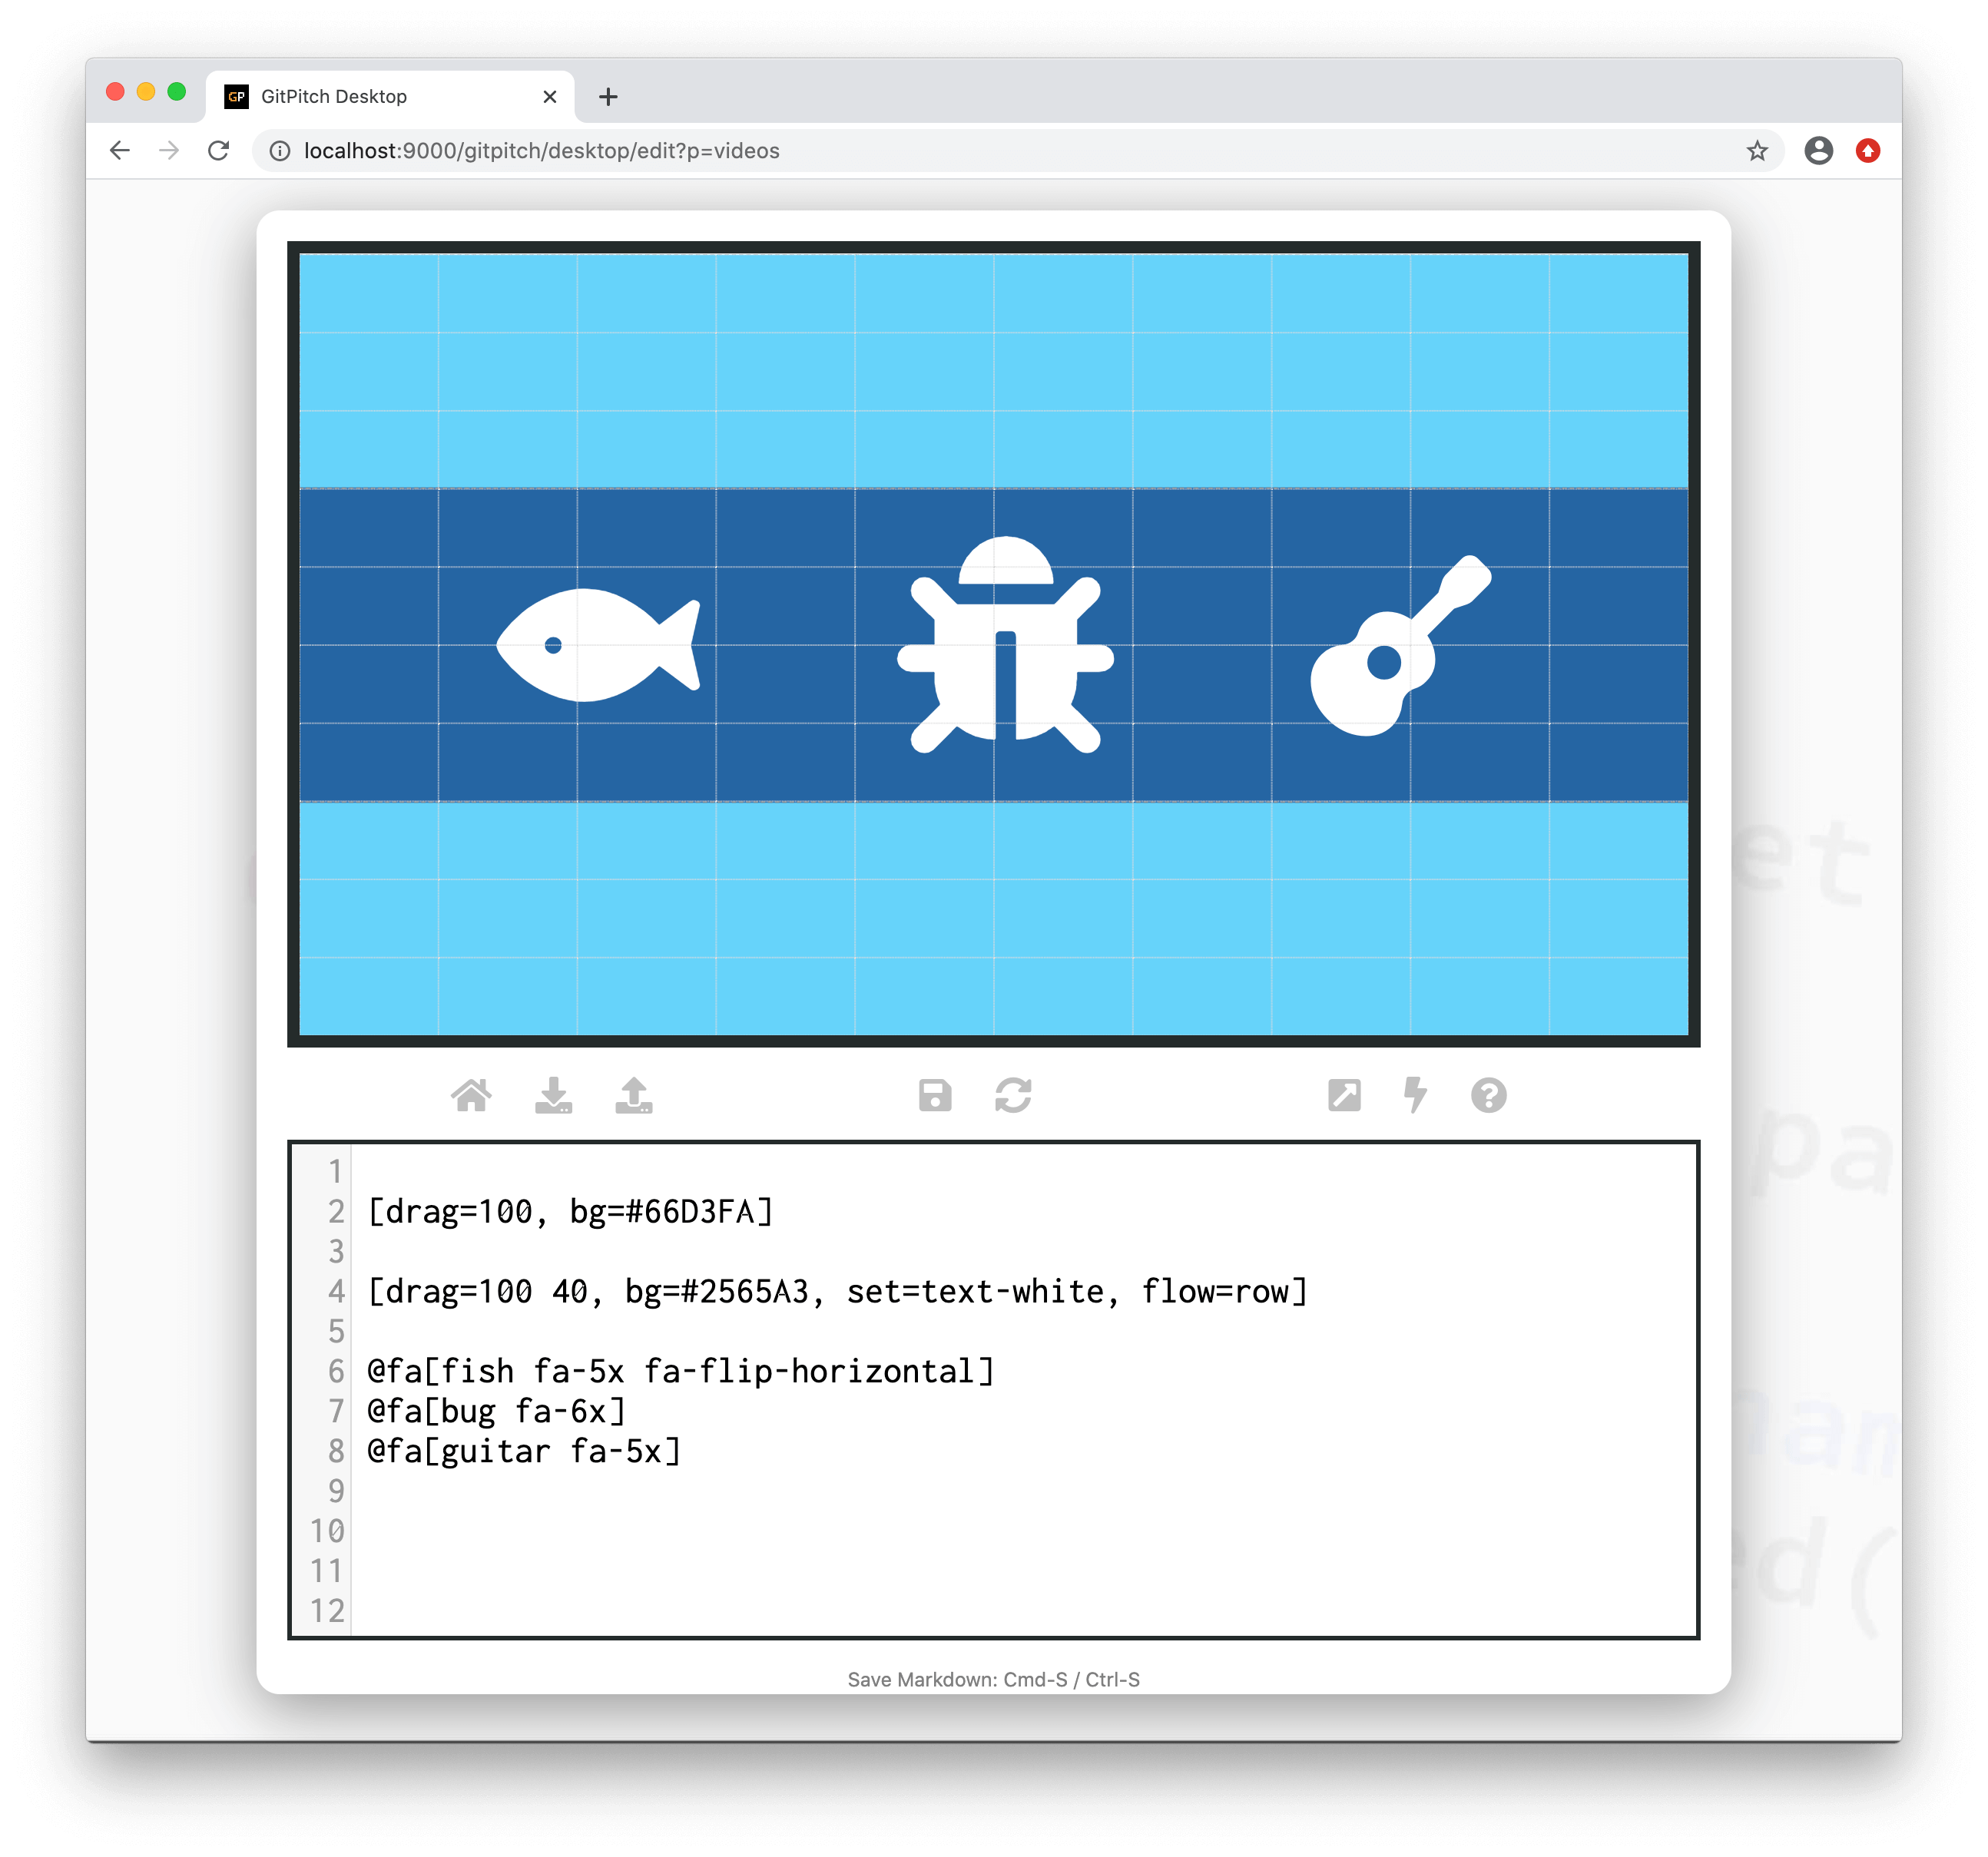The width and height of the screenshot is (1988, 1857).
Task: View site information icon in address bar
Action: coord(280,150)
